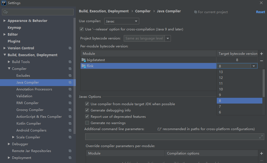Select bytecode version 7 from list
The image size is (267, 163).
point(239,107)
